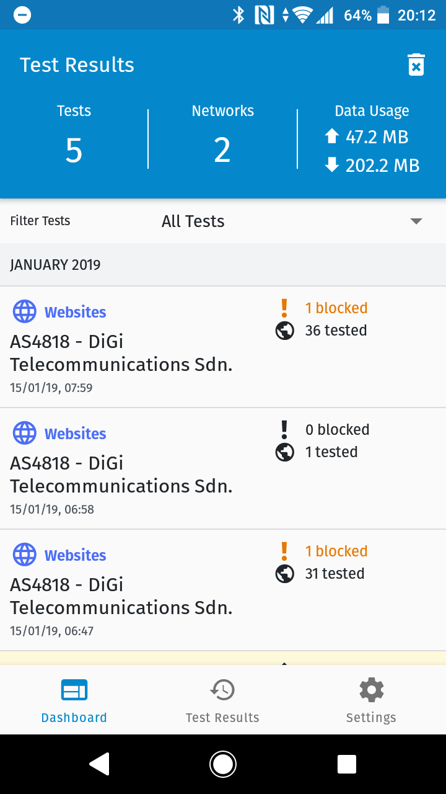Open the Settings gear tab
This screenshot has width=446, height=794.
coord(372,701)
